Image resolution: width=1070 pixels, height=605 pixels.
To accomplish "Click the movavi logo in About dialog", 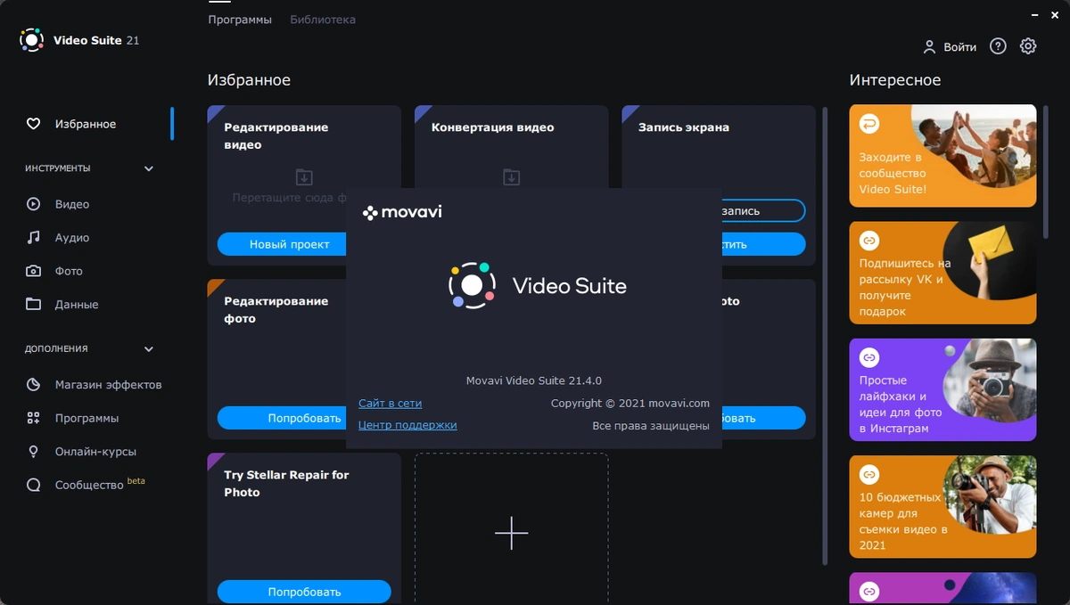I will click(x=402, y=213).
